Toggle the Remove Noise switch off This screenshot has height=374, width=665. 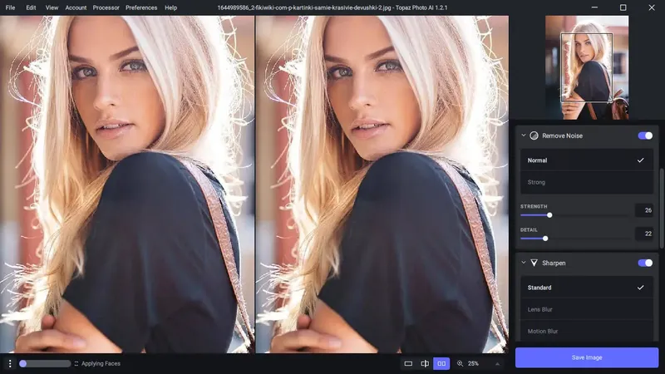pyautogui.click(x=645, y=135)
